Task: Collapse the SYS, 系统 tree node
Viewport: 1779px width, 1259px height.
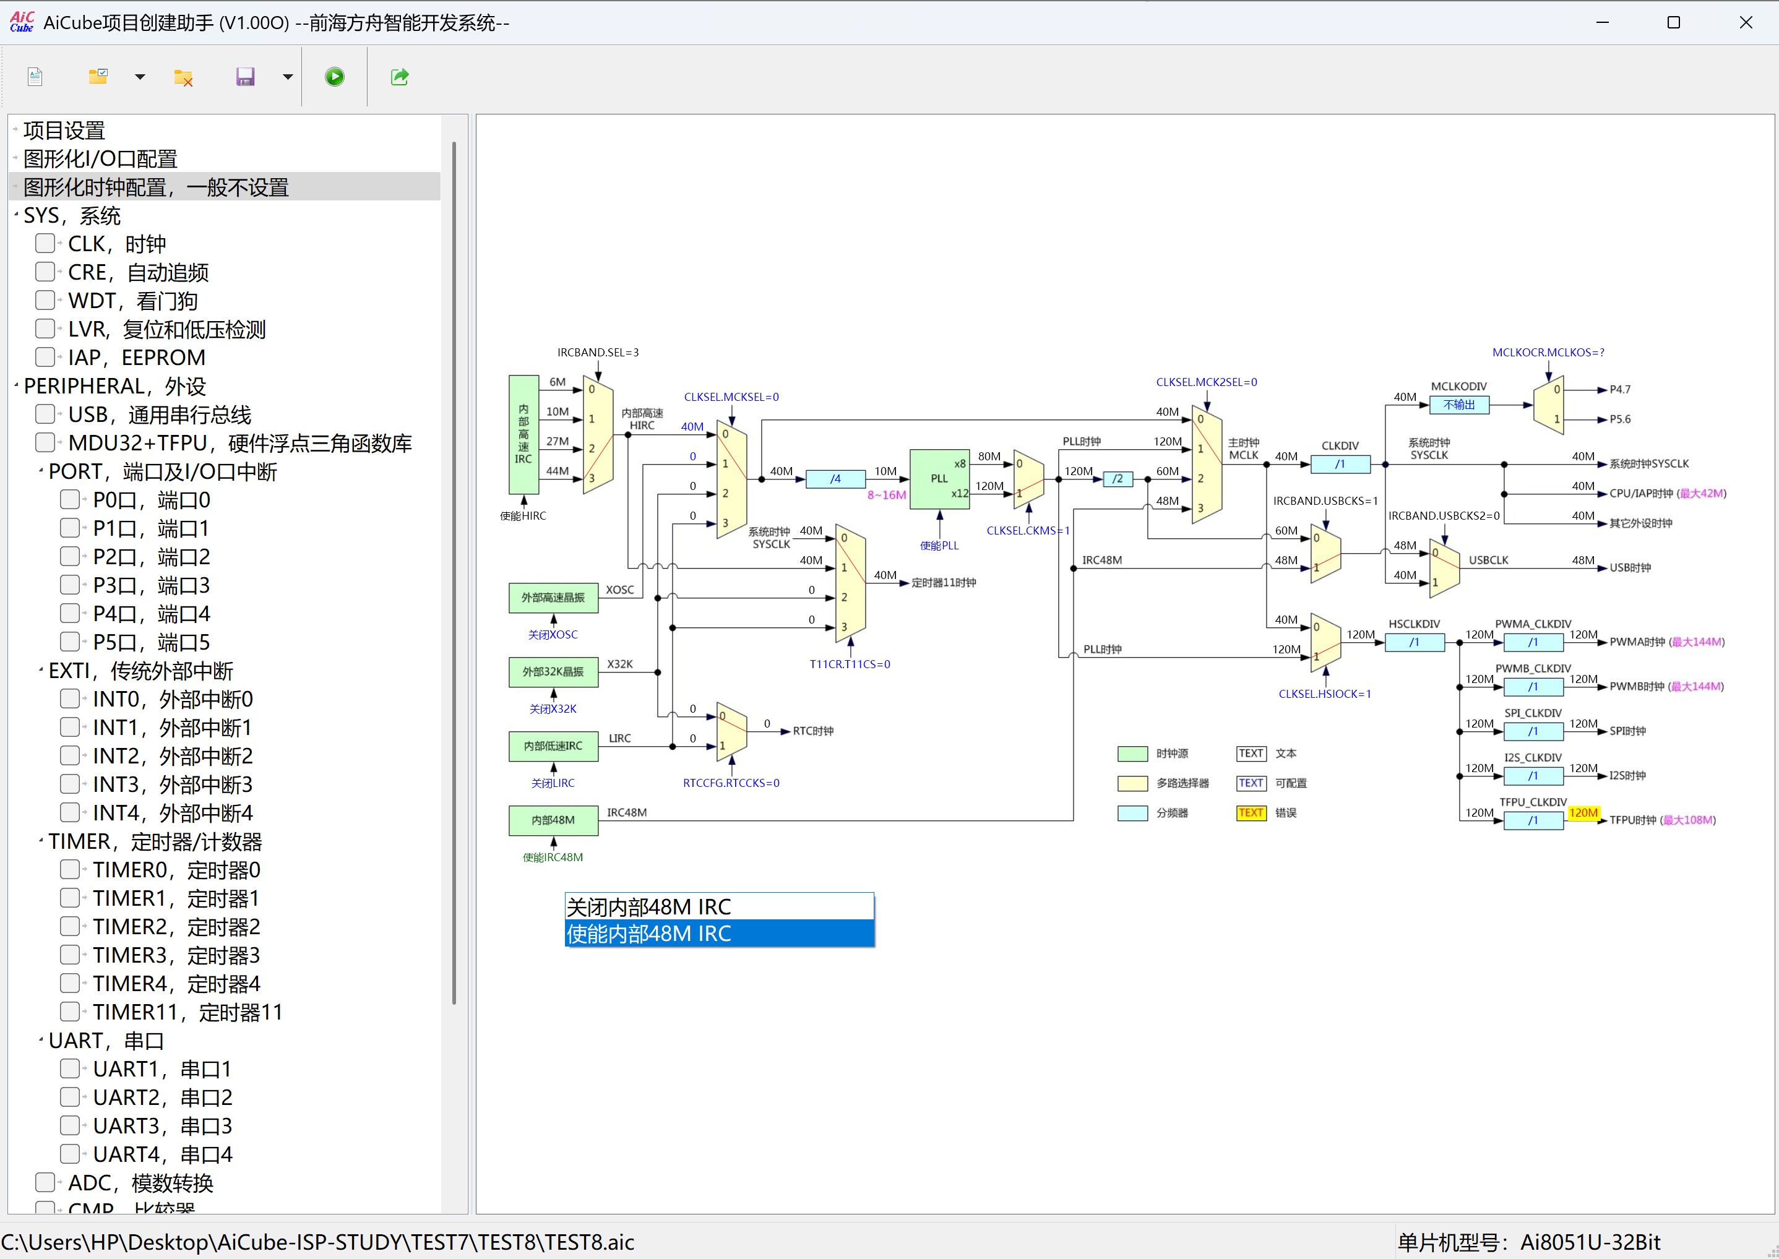Action: click(x=16, y=215)
